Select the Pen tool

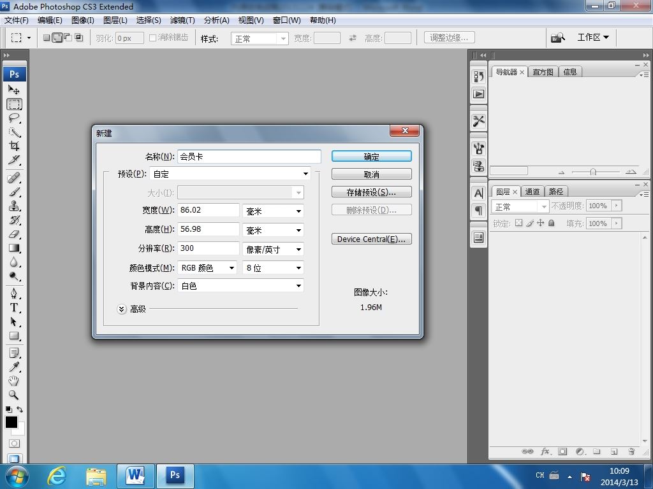coord(14,294)
